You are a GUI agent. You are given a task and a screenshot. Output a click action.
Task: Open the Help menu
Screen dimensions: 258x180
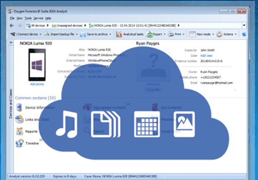[x=48, y=18]
